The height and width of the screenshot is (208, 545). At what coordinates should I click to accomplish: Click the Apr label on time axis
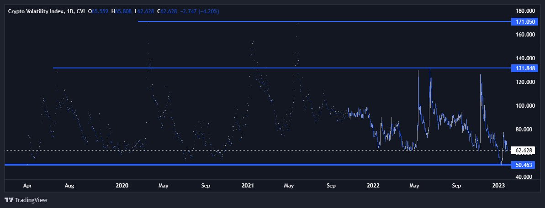(27, 186)
